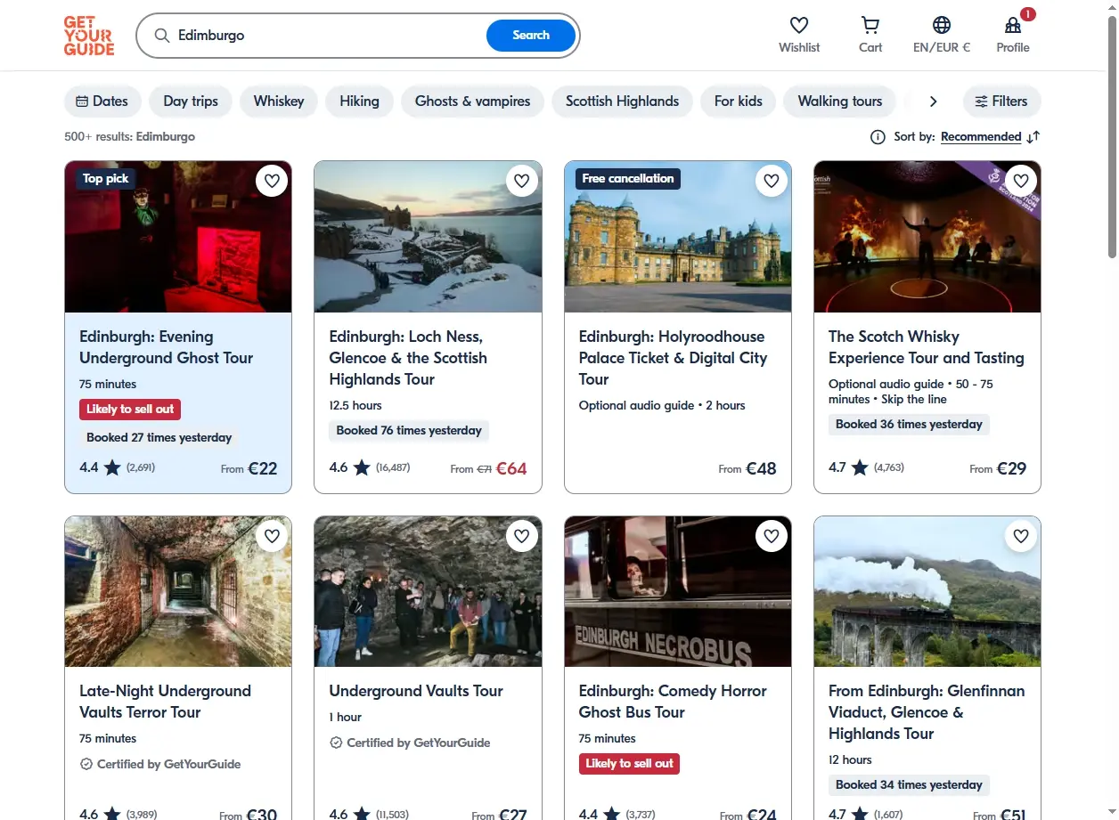The image size is (1119, 820).
Task: Wishlist the Glenfinnan Viaduct tour card
Action: click(1021, 535)
